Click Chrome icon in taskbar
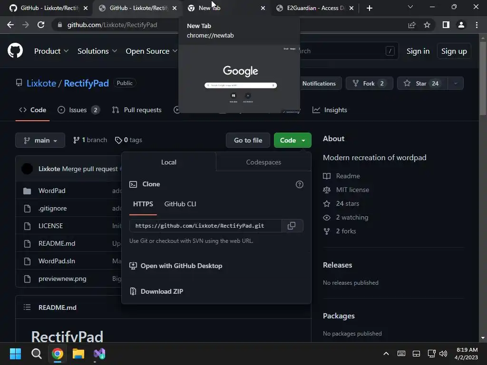 (x=58, y=354)
